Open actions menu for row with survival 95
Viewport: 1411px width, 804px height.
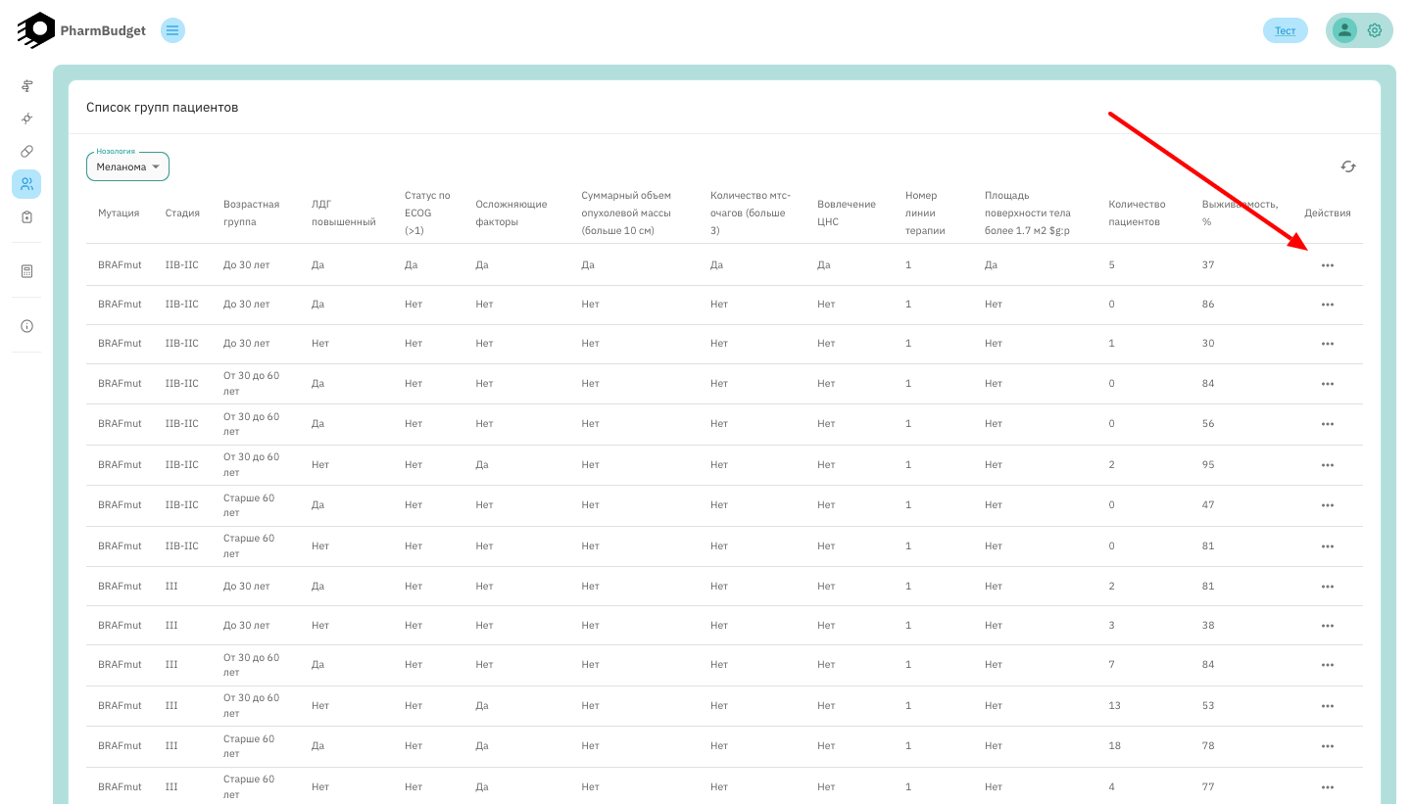pyautogui.click(x=1328, y=465)
